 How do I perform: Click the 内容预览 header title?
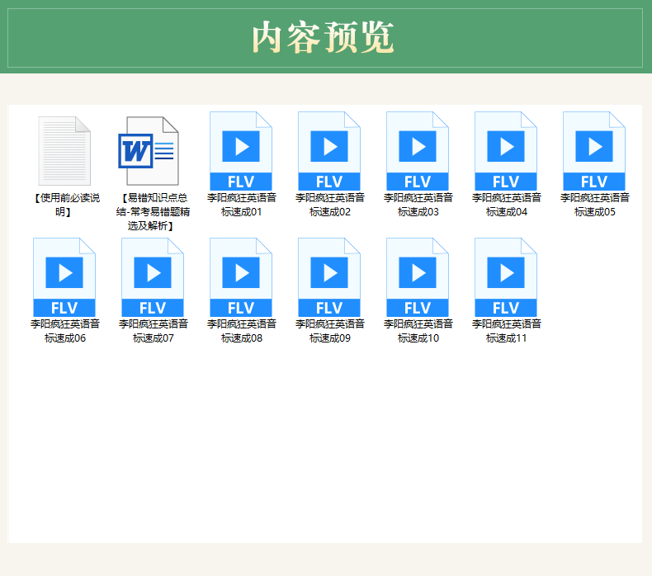click(x=323, y=38)
